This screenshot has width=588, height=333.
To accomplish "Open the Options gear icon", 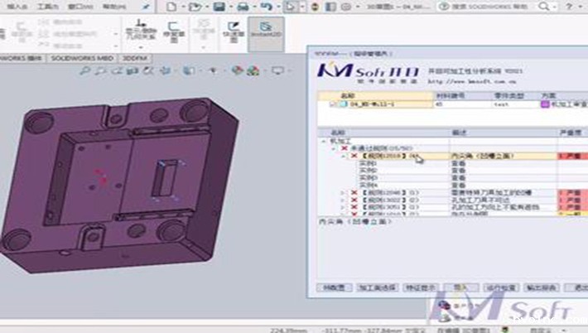I will tap(346, 7).
